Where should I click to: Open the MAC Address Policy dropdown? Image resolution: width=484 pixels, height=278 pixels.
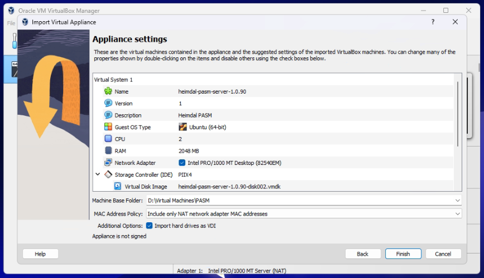tap(457, 213)
